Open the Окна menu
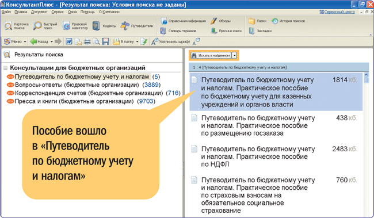This screenshot has width=374, height=218. pyautogui.click(x=72, y=12)
